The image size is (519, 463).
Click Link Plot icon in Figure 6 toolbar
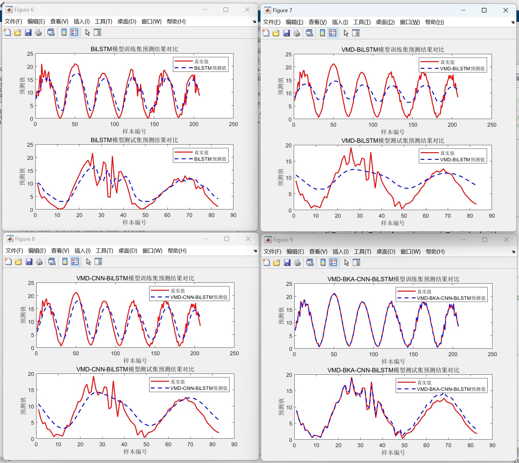tap(51, 32)
